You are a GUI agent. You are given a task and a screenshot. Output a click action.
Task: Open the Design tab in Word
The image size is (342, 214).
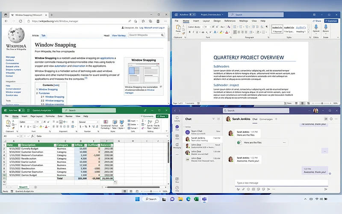point(217,21)
